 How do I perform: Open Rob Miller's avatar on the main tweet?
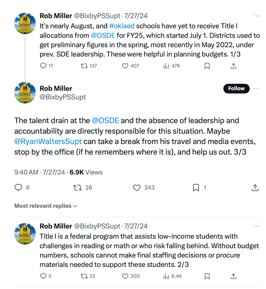tap(25, 92)
